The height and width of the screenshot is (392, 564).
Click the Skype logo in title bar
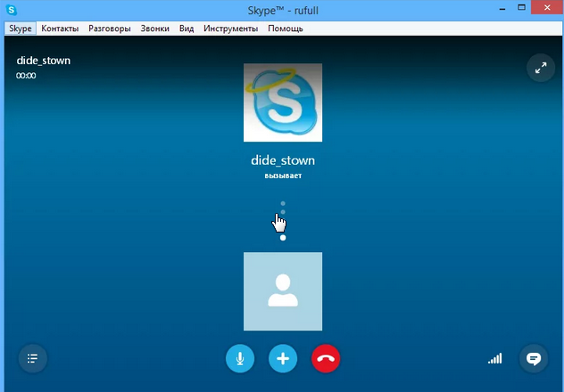tap(11, 10)
